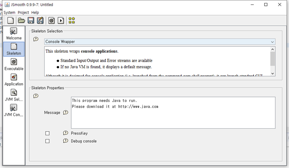
Task: Click the yellow stars toolbar icon
Action: (x=72, y=20)
